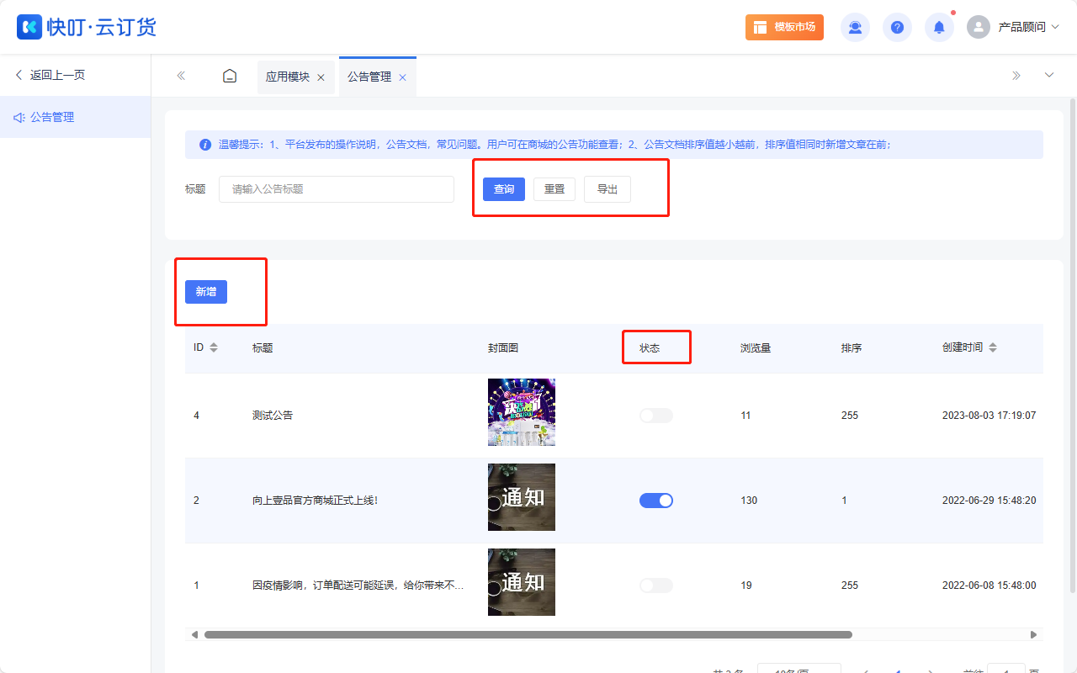Click the 状态 column header
The height and width of the screenshot is (673, 1077).
point(650,347)
